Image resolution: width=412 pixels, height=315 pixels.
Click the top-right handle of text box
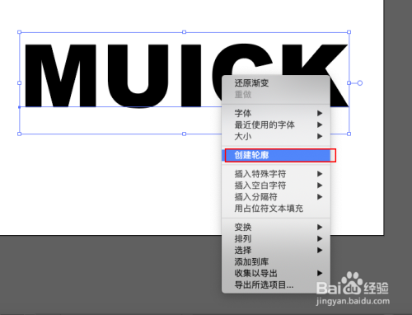pos(349,32)
